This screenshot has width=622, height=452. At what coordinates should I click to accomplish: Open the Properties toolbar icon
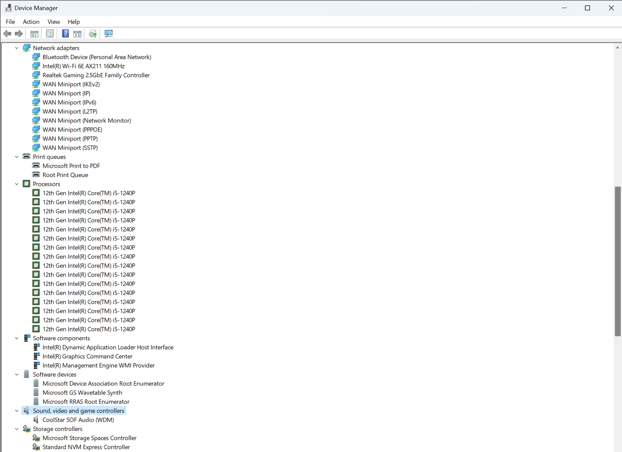[x=50, y=34]
